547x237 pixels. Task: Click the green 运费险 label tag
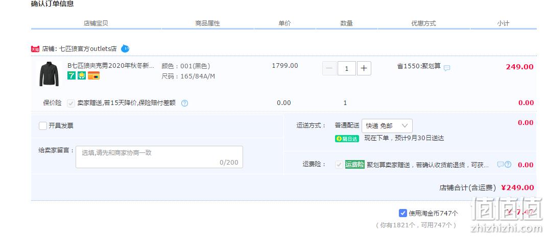click(355, 165)
